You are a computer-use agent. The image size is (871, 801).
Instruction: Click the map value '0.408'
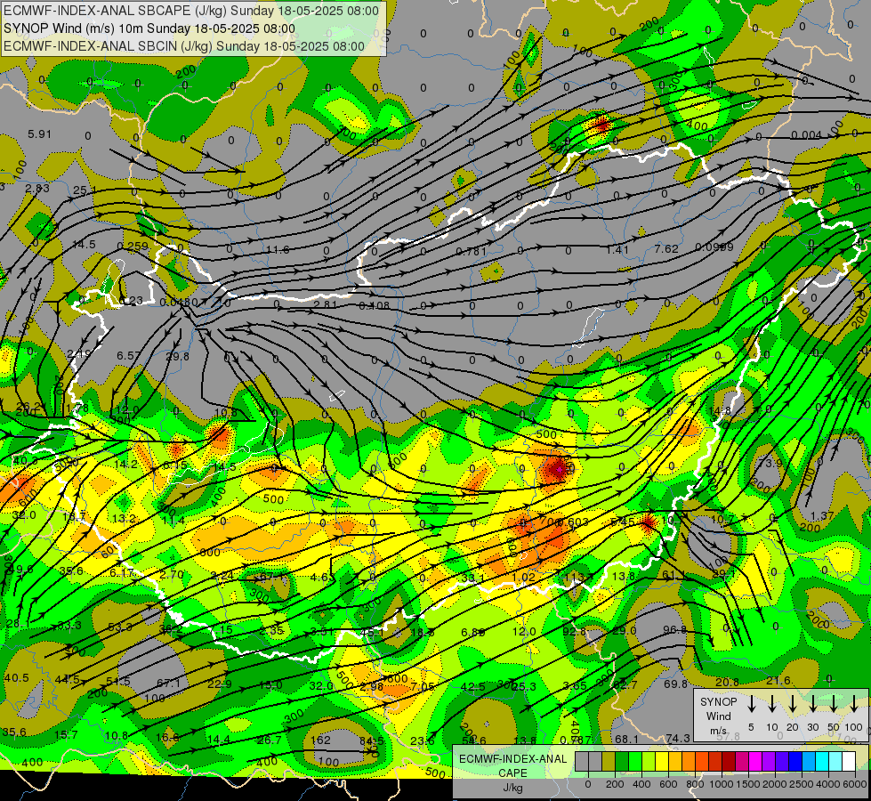click(x=374, y=305)
